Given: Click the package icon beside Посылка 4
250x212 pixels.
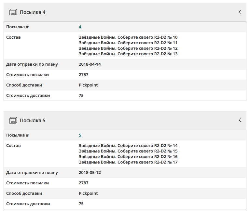Looking at the screenshot, I should point(13,12).
